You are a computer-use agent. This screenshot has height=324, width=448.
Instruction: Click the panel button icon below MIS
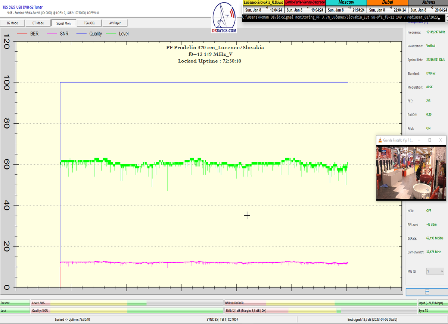pyautogui.click(x=427, y=292)
